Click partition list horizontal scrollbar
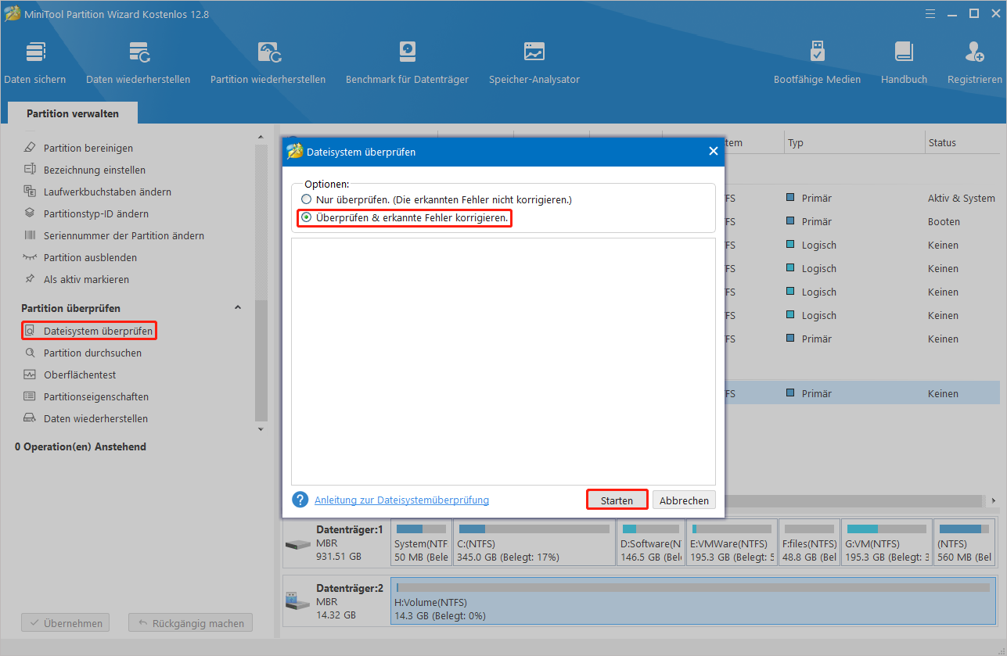1007x656 pixels. [x=853, y=500]
